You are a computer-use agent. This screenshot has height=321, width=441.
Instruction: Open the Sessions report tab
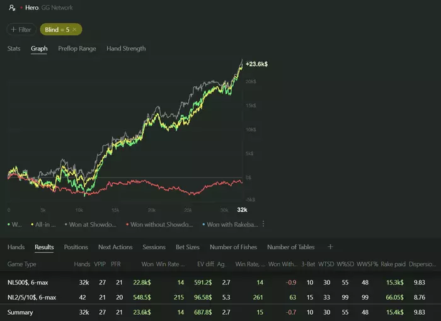pyautogui.click(x=154, y=247)
